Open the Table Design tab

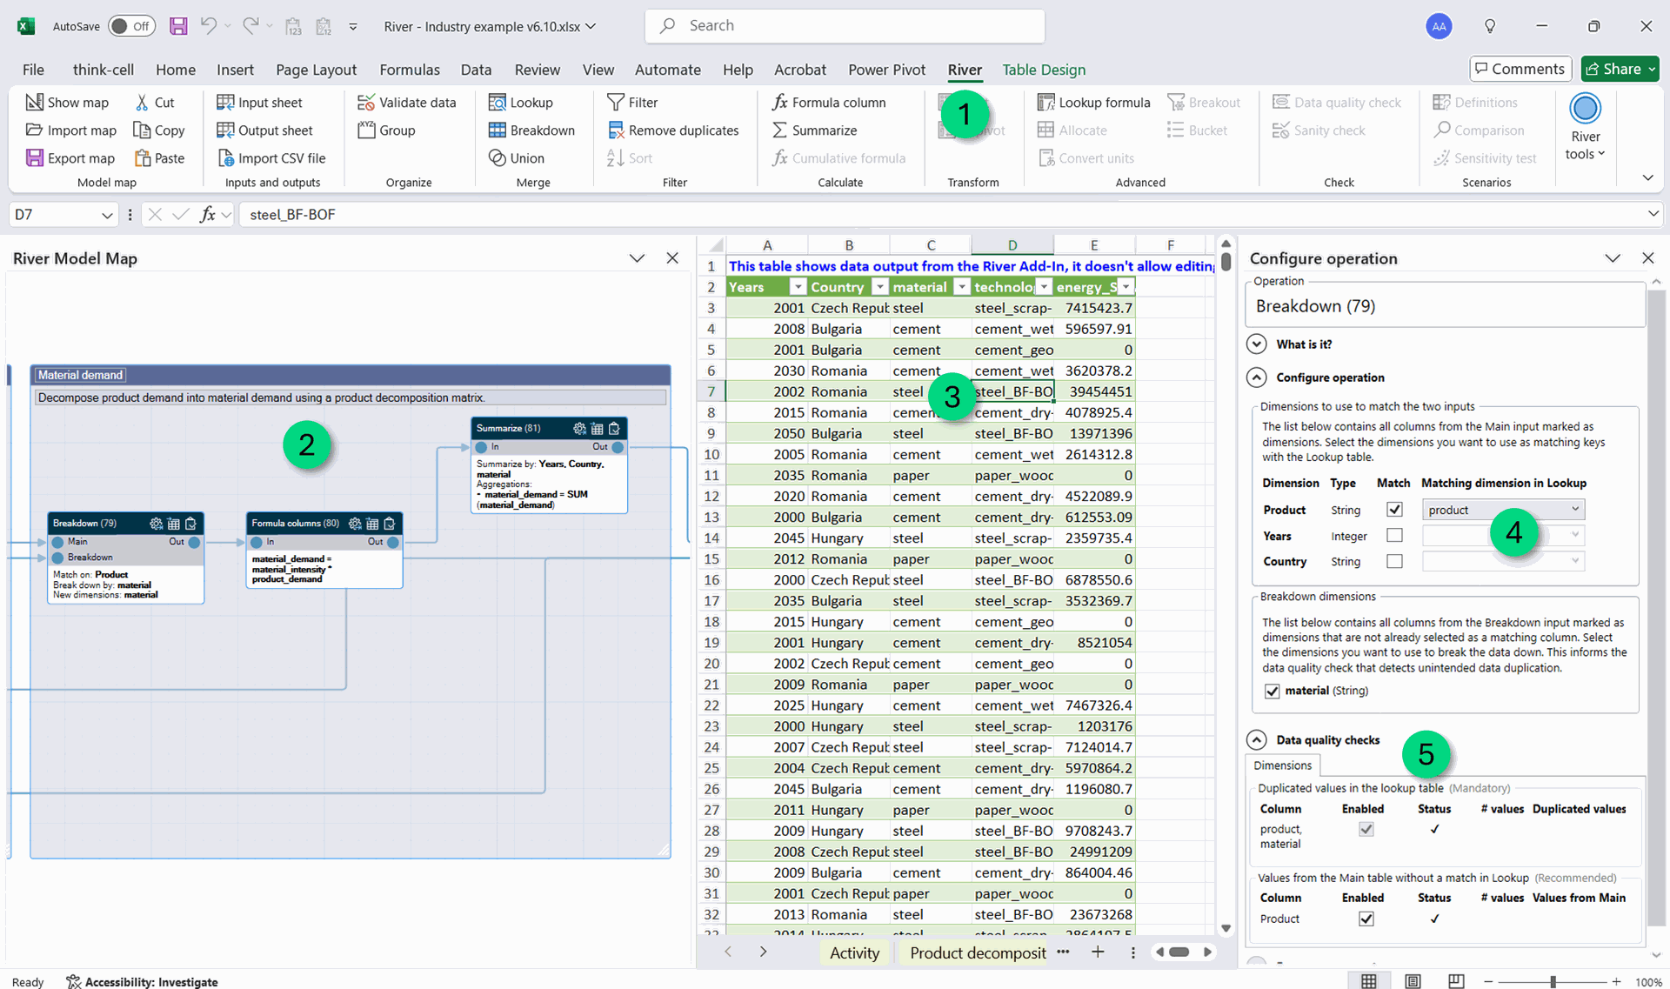(x=1044, y=70)
